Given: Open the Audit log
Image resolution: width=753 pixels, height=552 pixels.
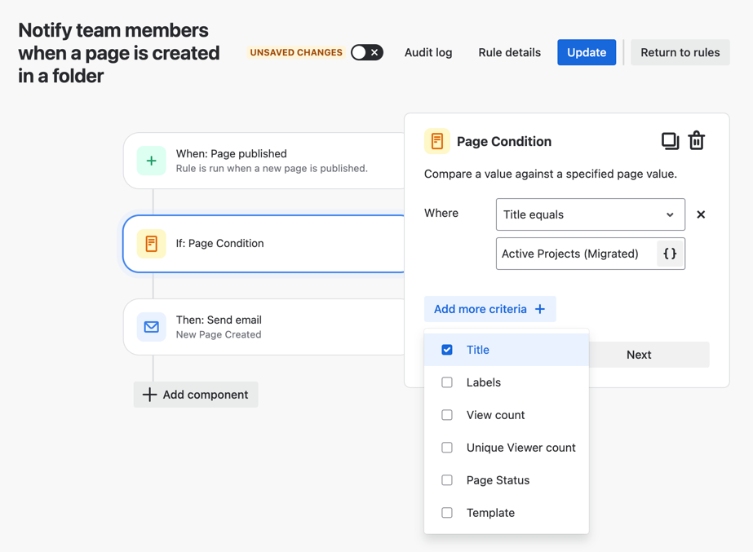Looking at the screenshot, I should [428, 52].
